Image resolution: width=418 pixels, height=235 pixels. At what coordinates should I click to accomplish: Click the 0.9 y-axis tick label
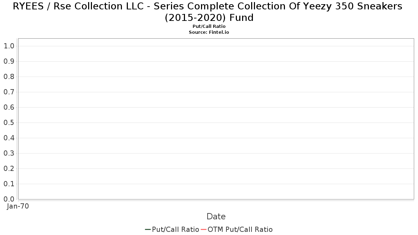[9, 61]
